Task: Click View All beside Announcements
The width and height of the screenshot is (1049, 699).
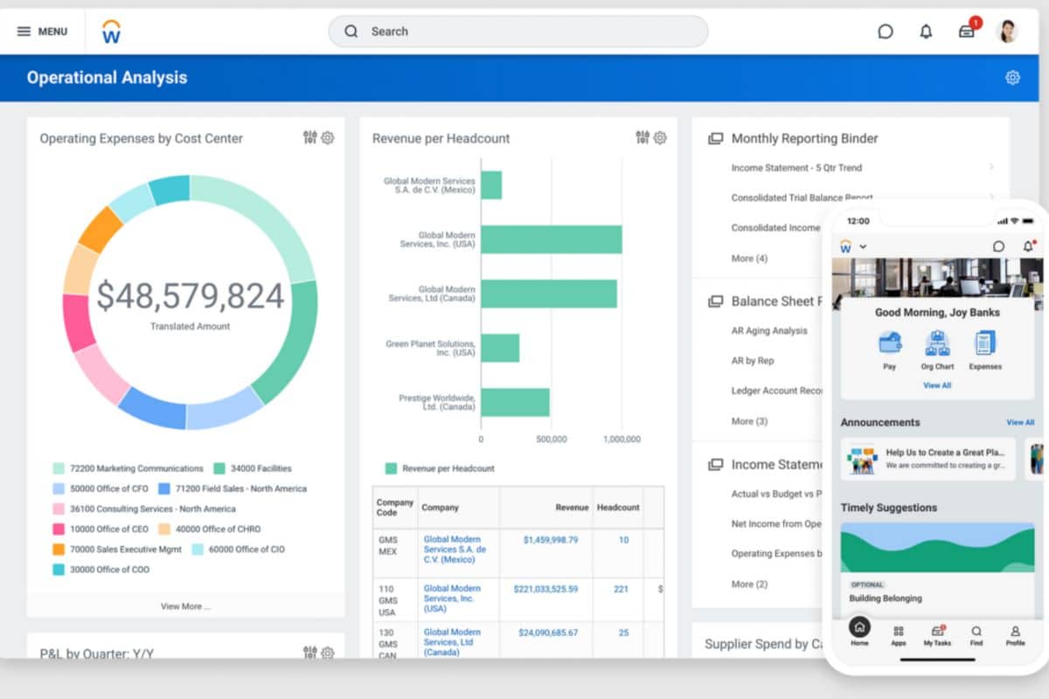Action: point(1020,423)
